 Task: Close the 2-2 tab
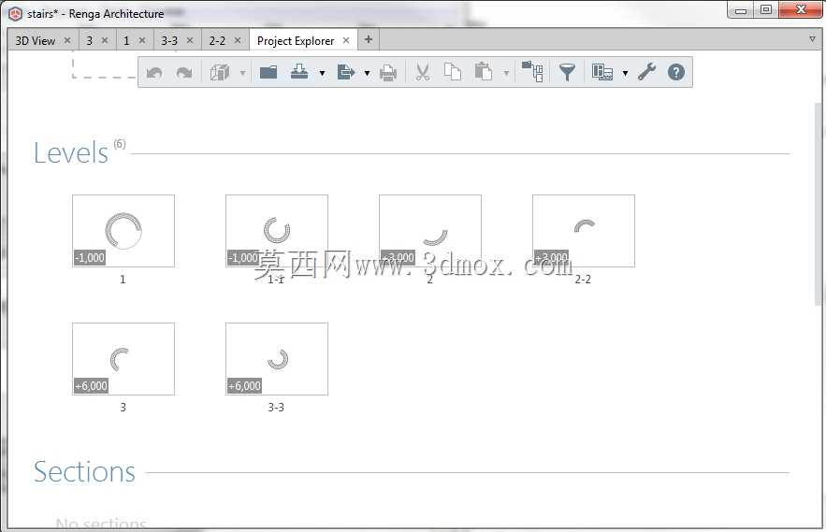point(238,40)
